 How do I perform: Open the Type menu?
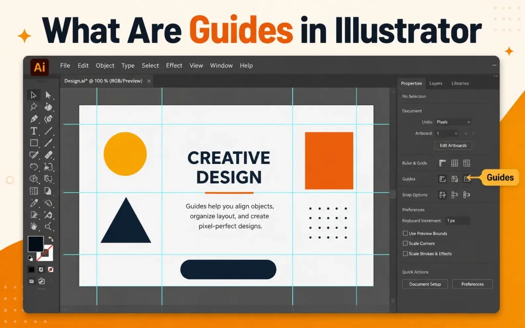128,66
